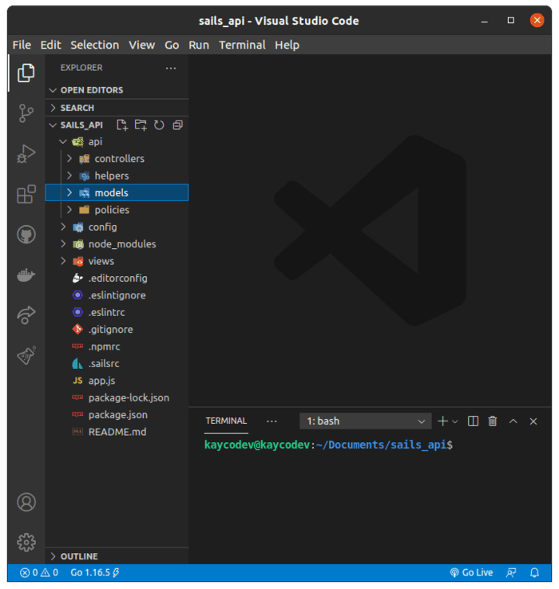Image resolution: width=559 pixels, height=589 pixels.
Task: Expand the node_modules folder
Action: tap(117, 244)
